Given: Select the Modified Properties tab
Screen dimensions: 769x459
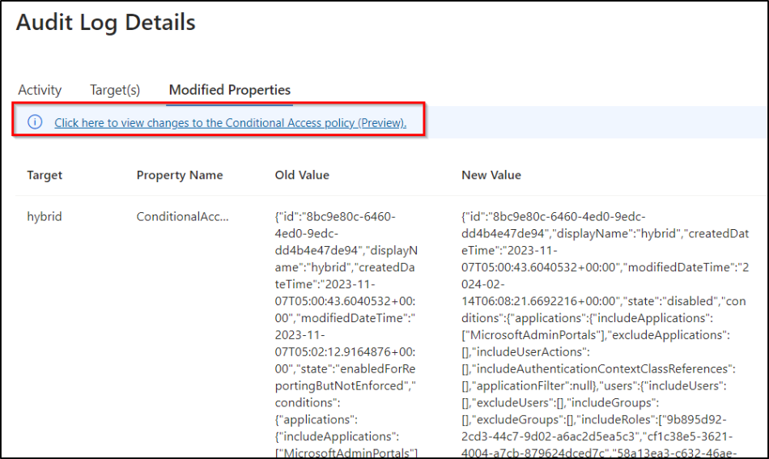Looking at the screenshot, I should click(x=230, y=90).
